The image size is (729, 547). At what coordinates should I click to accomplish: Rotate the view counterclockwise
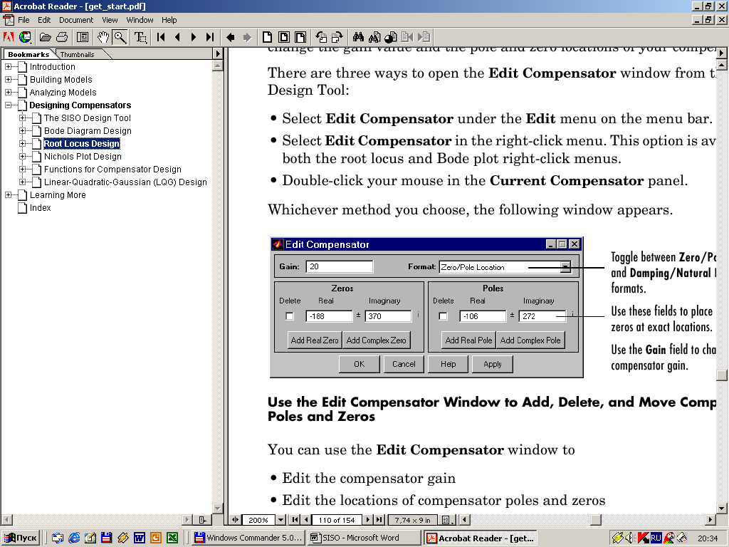pyautogui.click(x=321, y=37)
